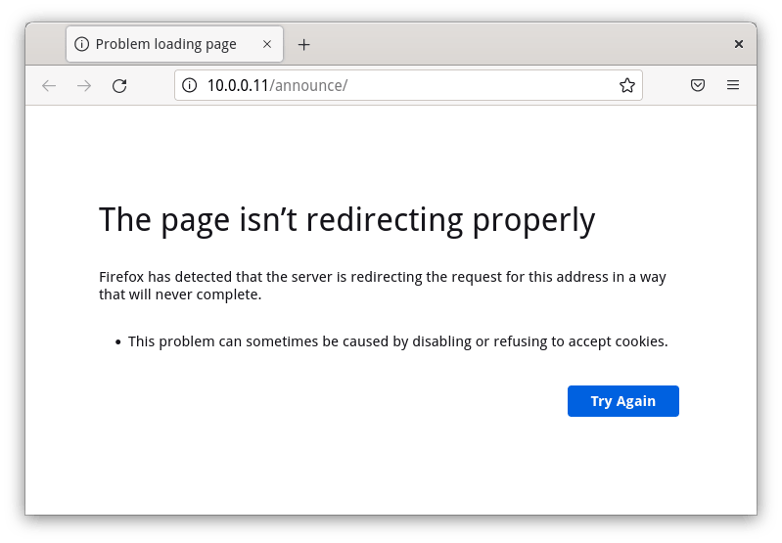The image size is (782, 543).
Task: Click the heading 'The page isn't redirecting properly'
Action: click(347, 220)
